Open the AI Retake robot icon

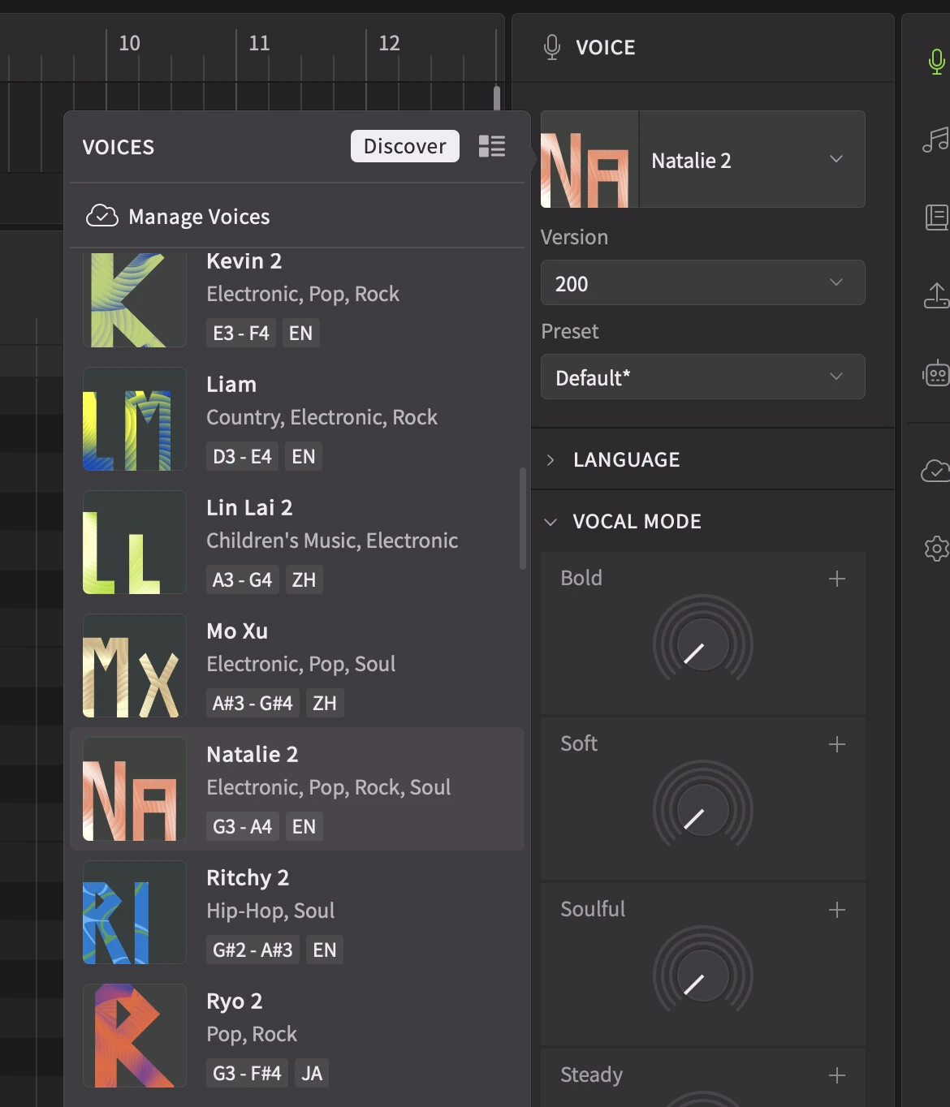[938, 373]
